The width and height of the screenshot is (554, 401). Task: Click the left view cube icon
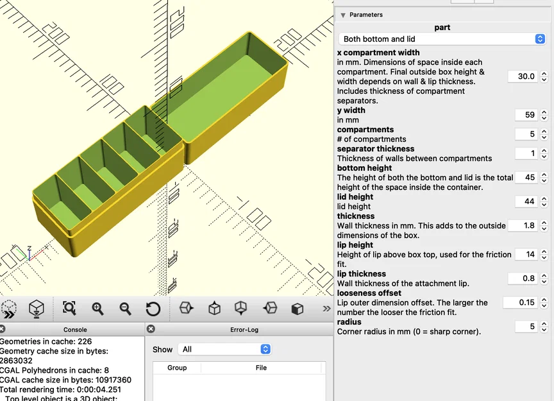coord(269,309)
